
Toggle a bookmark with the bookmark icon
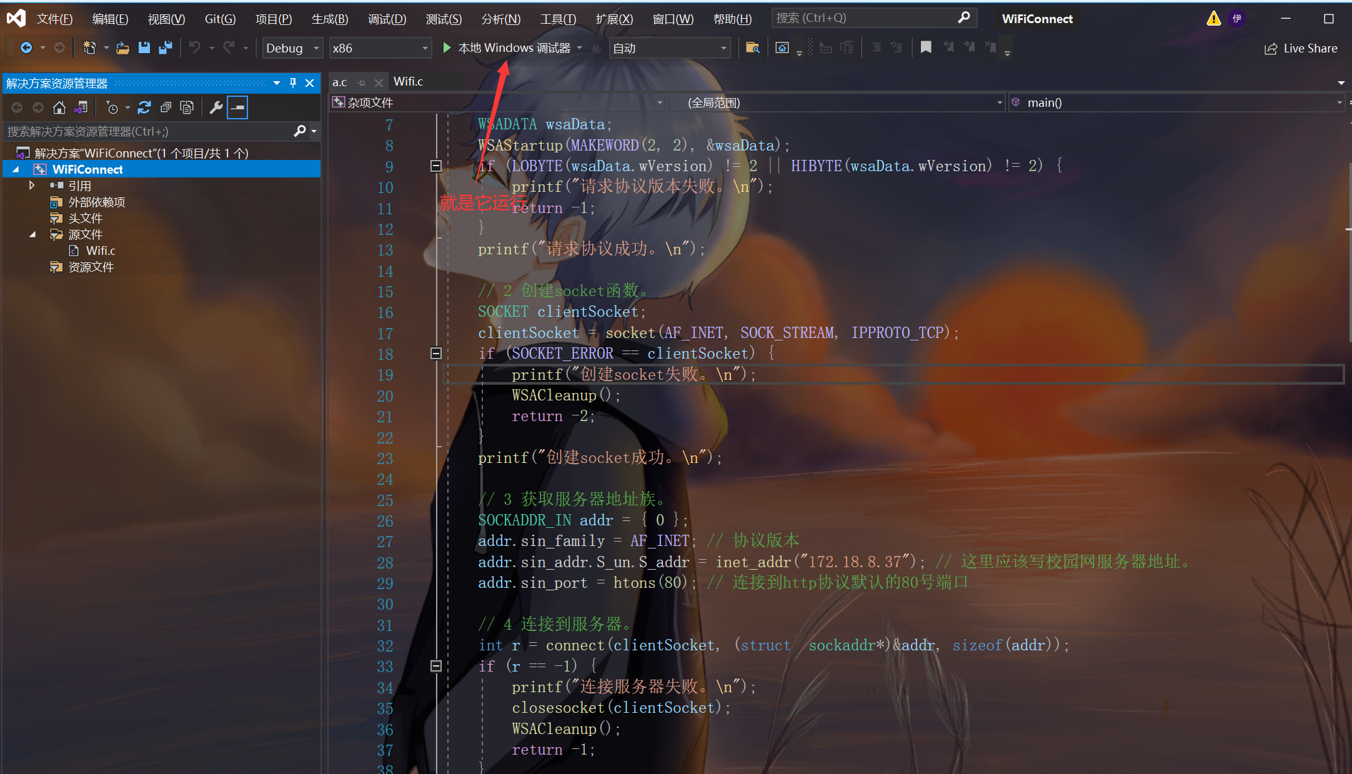tap(926, 47)
